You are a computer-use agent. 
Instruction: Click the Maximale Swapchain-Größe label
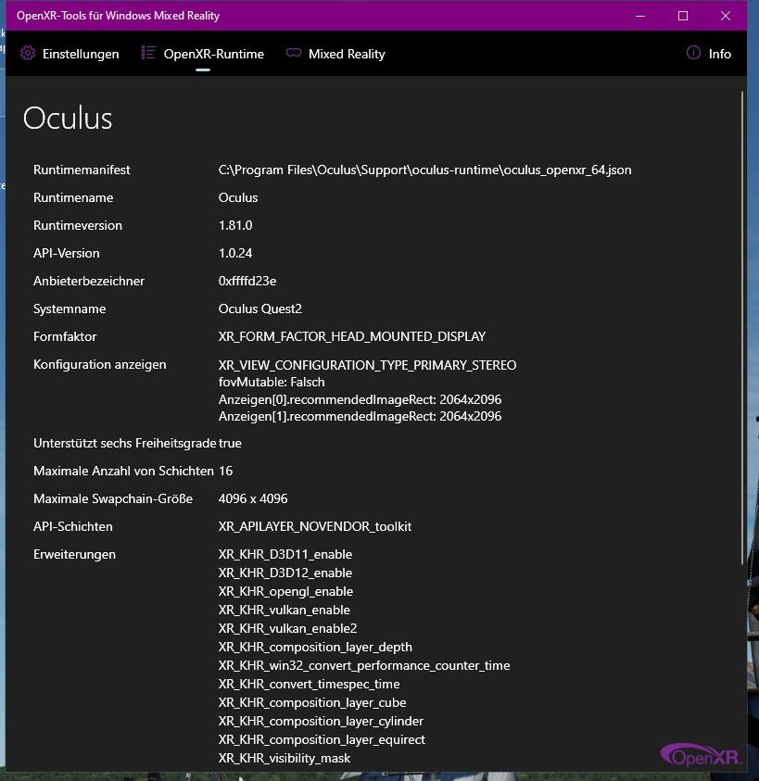(113, 499)
